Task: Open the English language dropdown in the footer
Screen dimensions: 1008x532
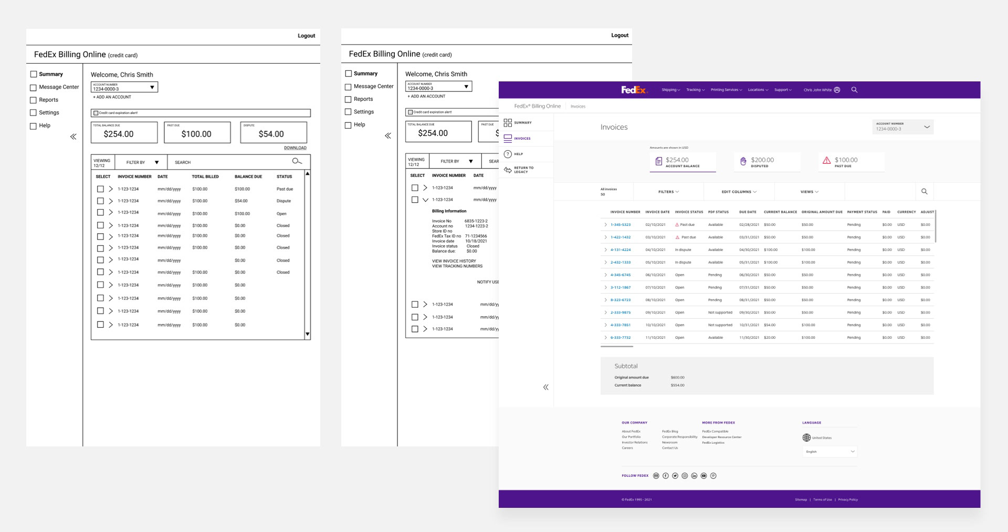Action: (830, 452)
